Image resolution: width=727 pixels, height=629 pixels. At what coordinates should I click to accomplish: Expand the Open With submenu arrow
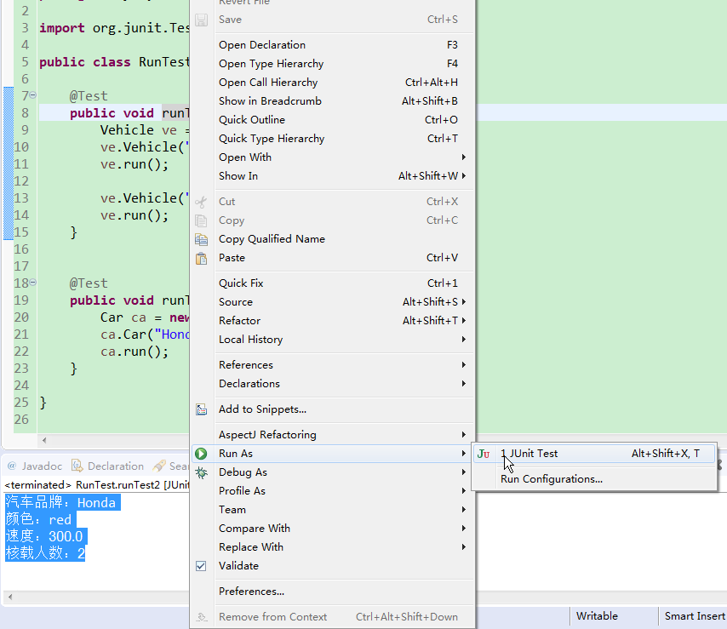(464, 157)
